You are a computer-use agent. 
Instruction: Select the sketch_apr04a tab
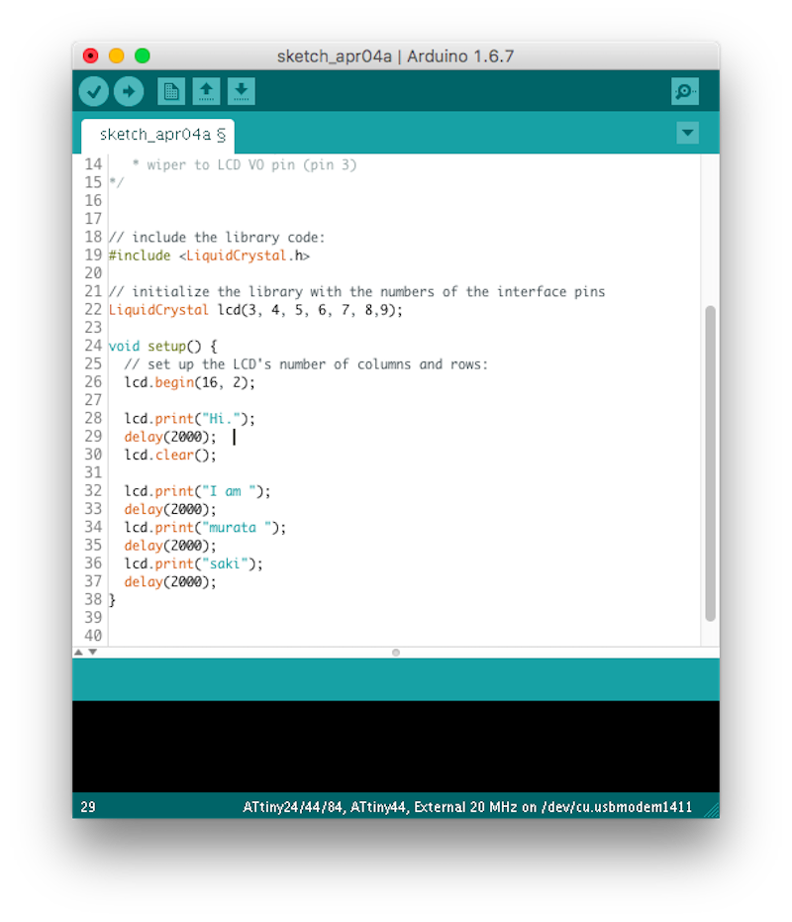(x=157, y=136)
